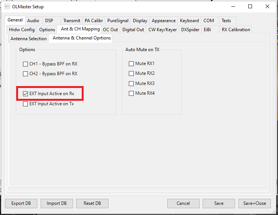
Task: Go to the Hrdw Config subtab
Action: (x=22, y=30)
